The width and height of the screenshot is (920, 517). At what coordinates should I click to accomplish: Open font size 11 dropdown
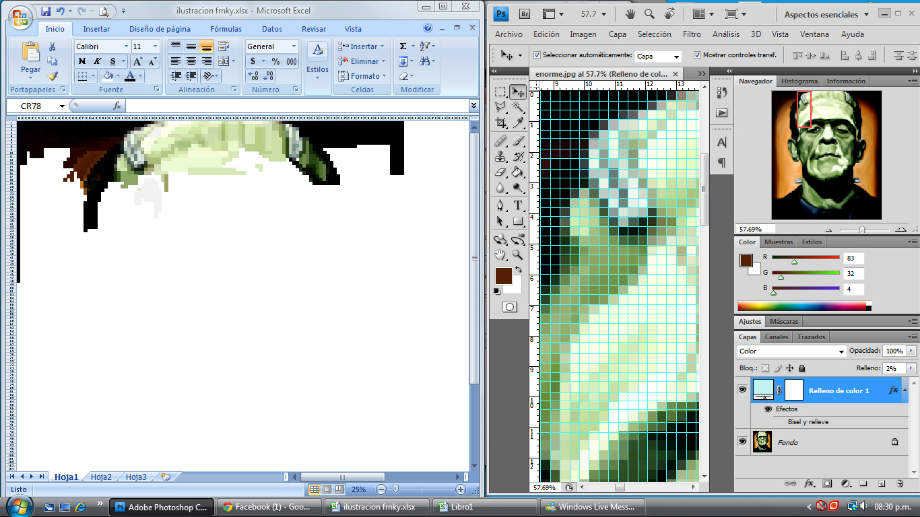[x=155, y=46]
